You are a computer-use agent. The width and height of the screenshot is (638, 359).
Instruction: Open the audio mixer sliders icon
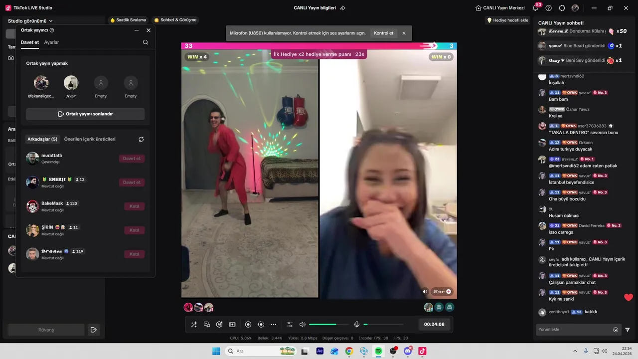290,325
